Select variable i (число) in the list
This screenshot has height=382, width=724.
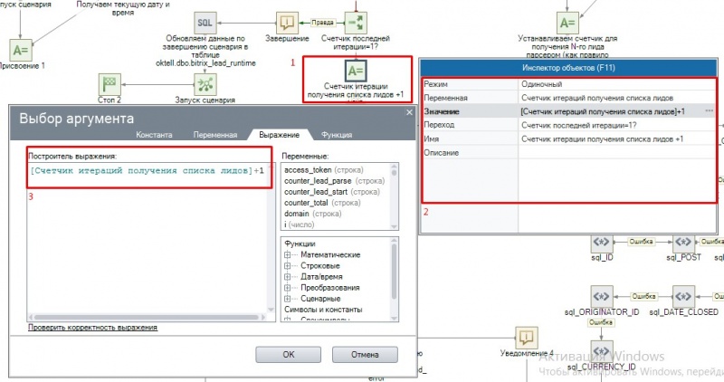pos(300,224)
